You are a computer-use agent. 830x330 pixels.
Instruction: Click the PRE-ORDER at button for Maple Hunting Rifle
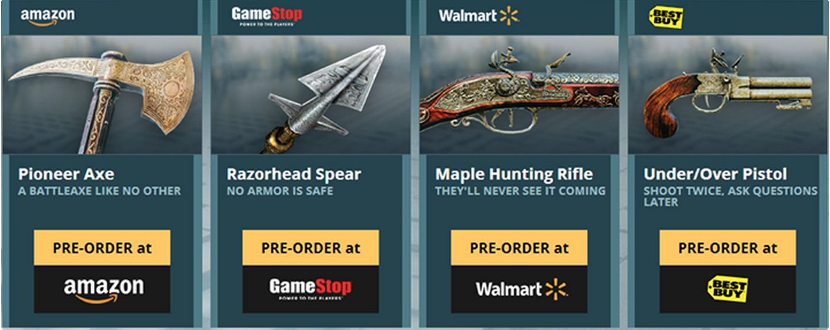[519, 248]
